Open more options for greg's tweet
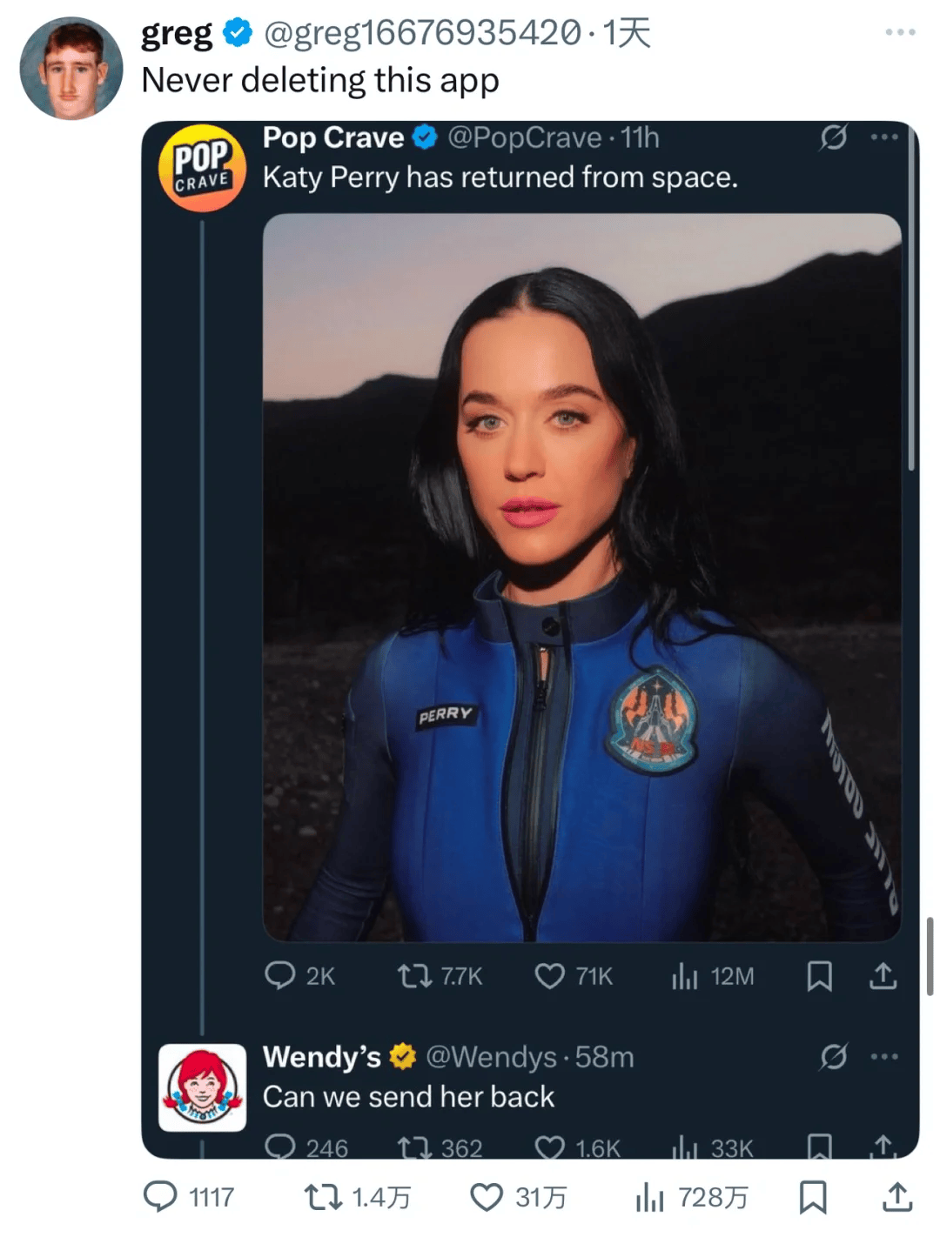The height and width of the screenshot is (1237, 940). 900,32
